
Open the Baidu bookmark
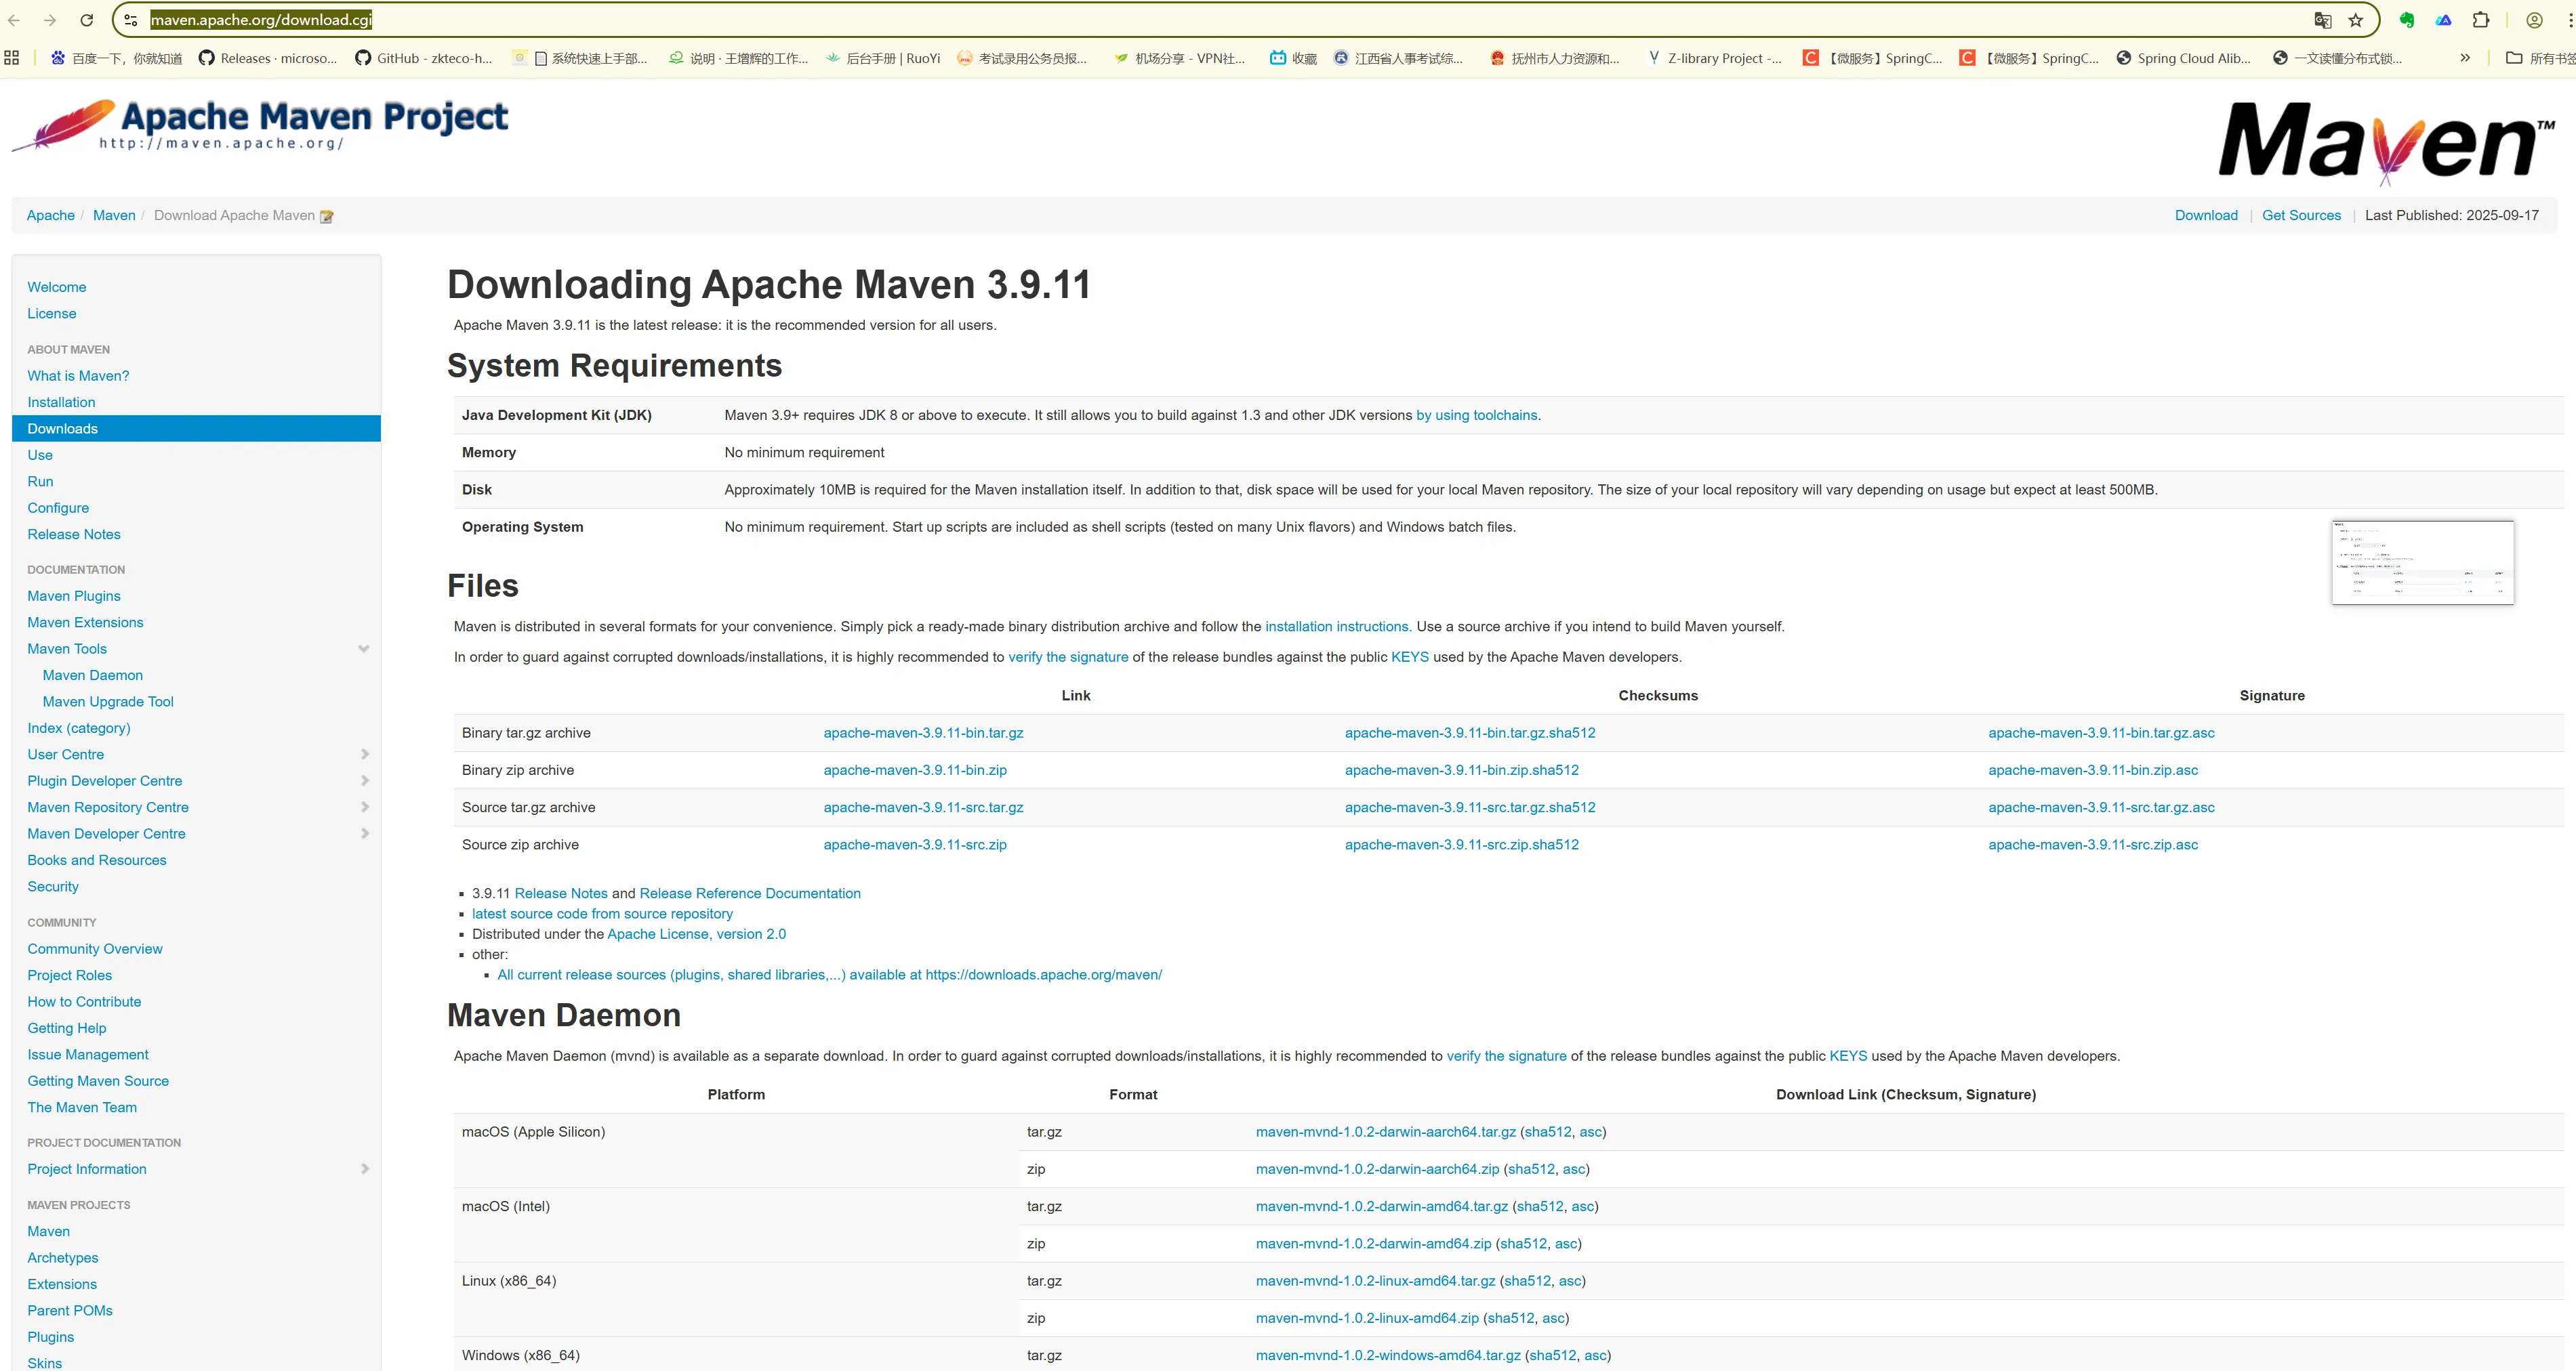click(x=116, y=58)
